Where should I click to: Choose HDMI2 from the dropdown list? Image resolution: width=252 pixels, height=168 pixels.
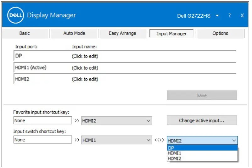point(202,159)
